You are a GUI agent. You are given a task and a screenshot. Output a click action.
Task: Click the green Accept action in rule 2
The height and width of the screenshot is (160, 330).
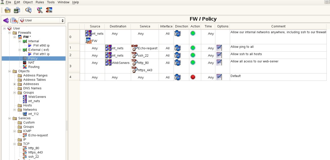click(193, 55)
